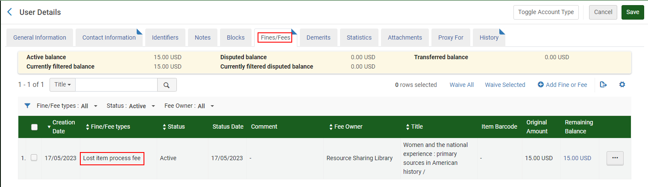Open the table settings gear icon
Screen dimensions: 648x187
(622, 85)
